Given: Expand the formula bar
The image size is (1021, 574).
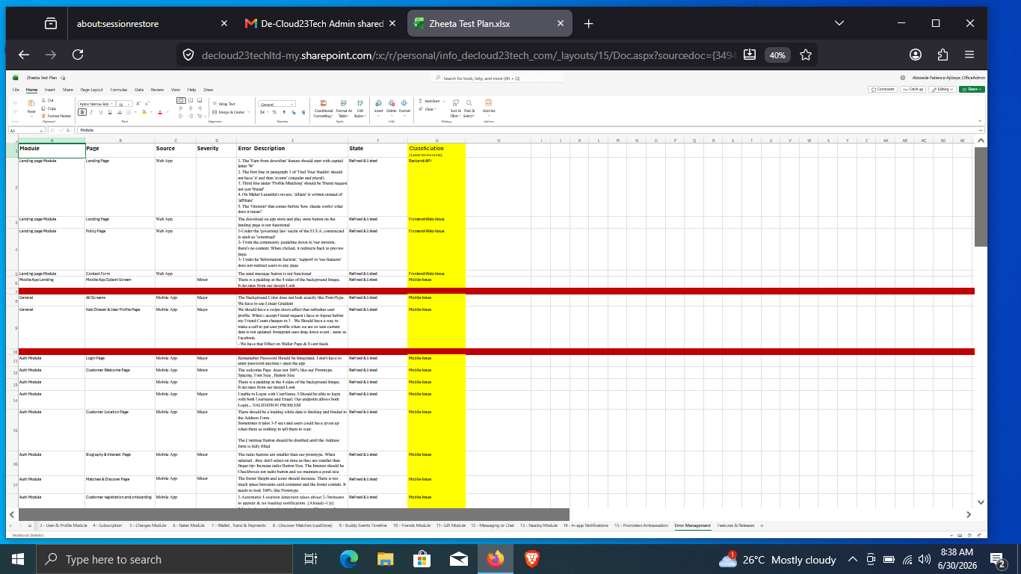Looking at the screenshot, I should point(981,130).
